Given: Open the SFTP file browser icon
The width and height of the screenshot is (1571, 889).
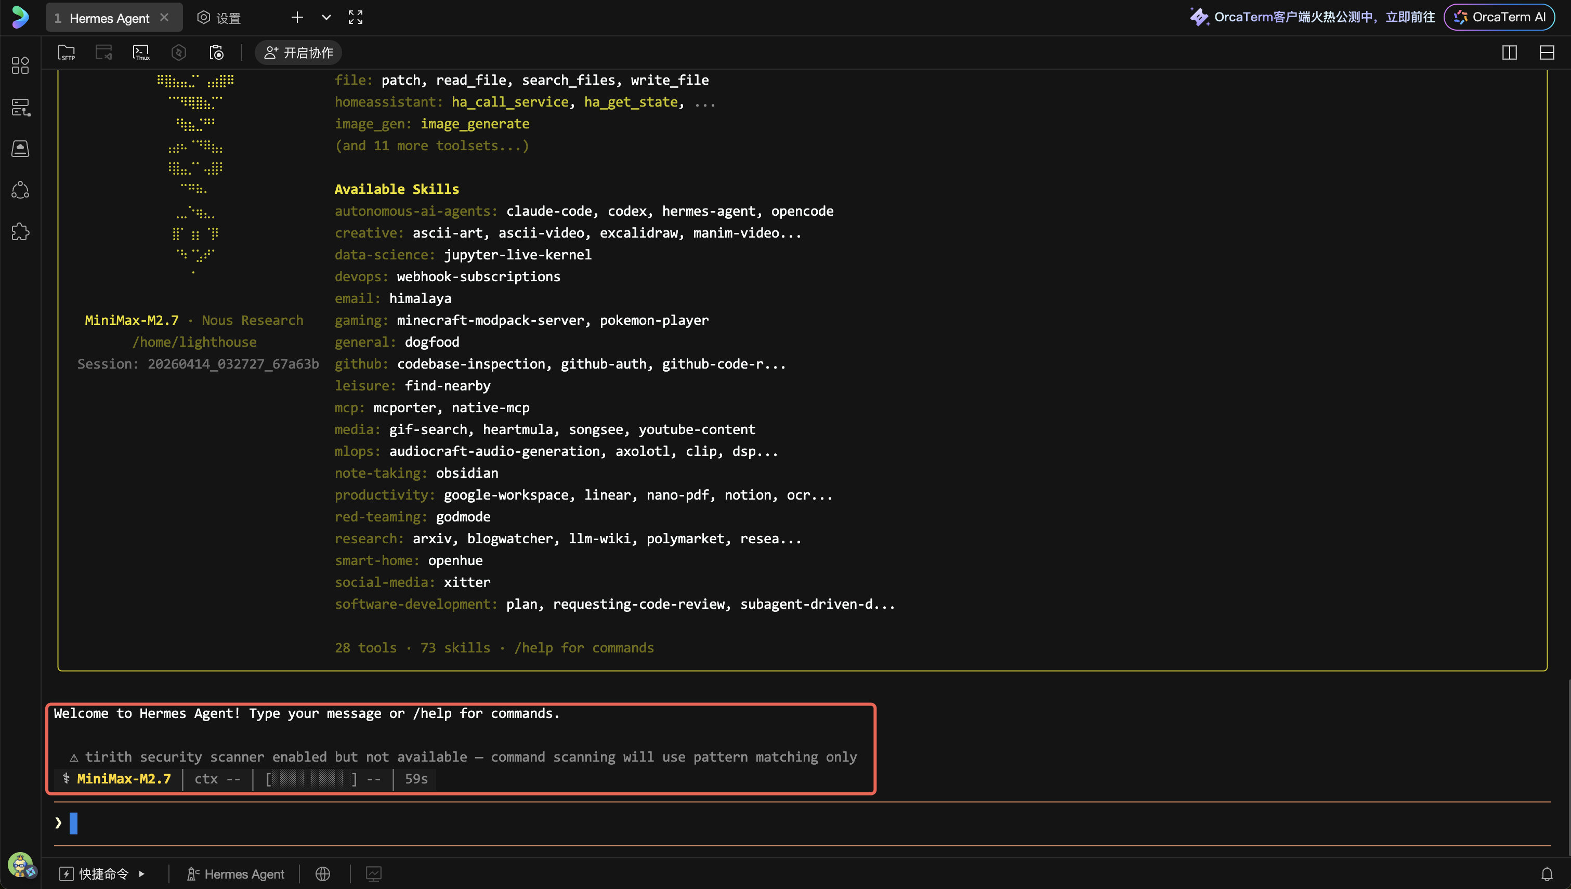Looking at the screenshot, I should [66, 53].
